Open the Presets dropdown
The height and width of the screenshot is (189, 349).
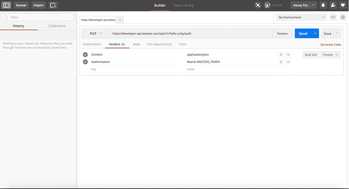pyautogui.click(x=330, y=55)
